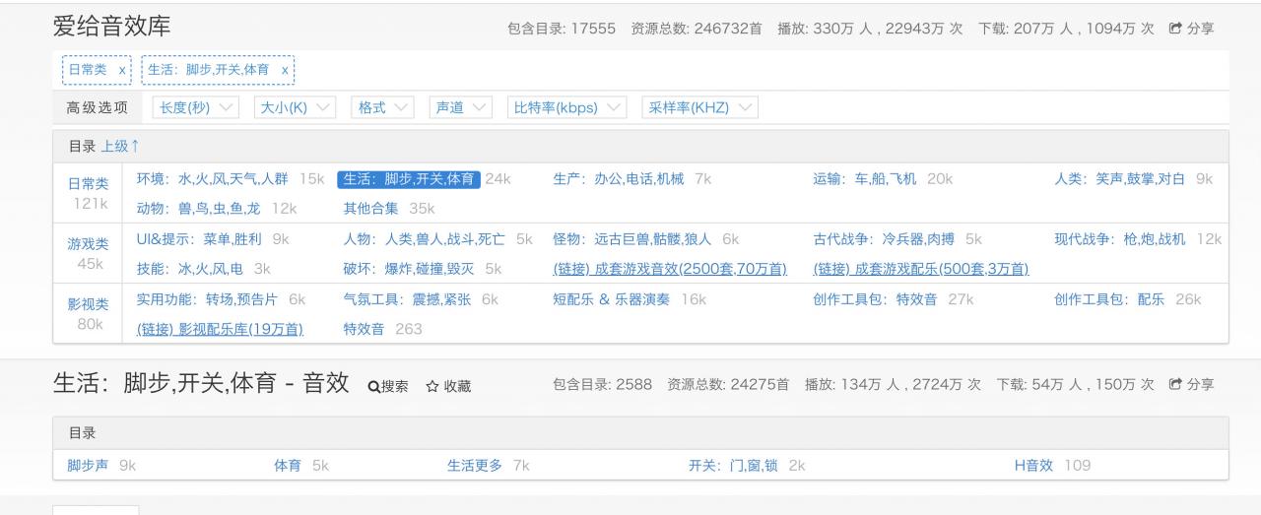Open the H音效 subdirectory

coord(1034,465)
